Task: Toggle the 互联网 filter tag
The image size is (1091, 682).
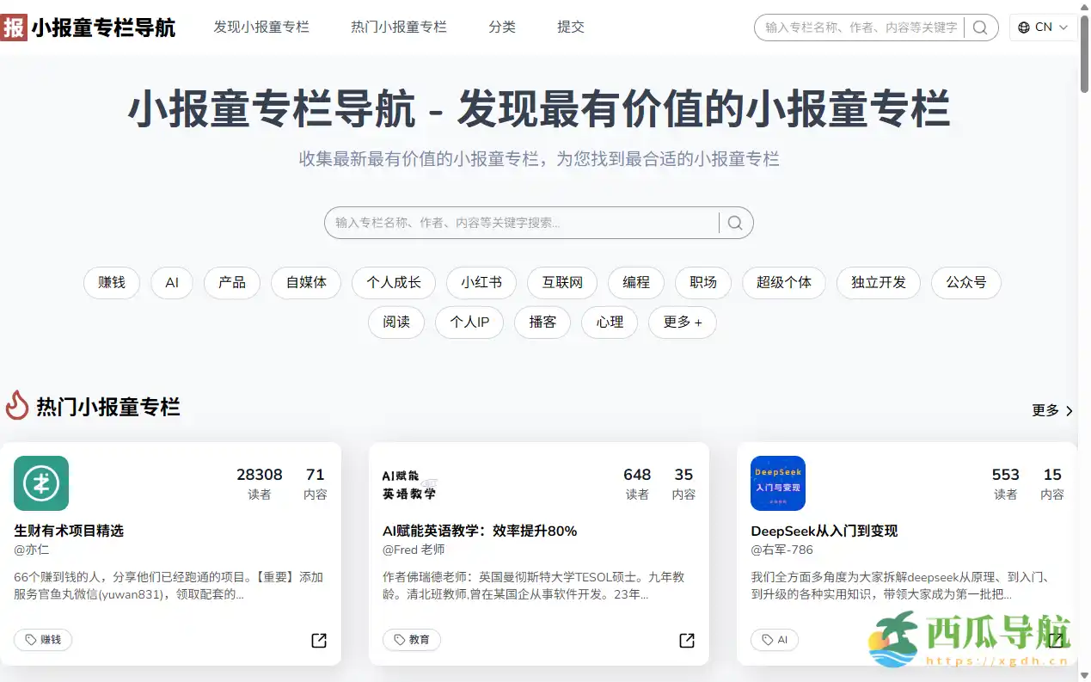Action: [x=561, y=282]
